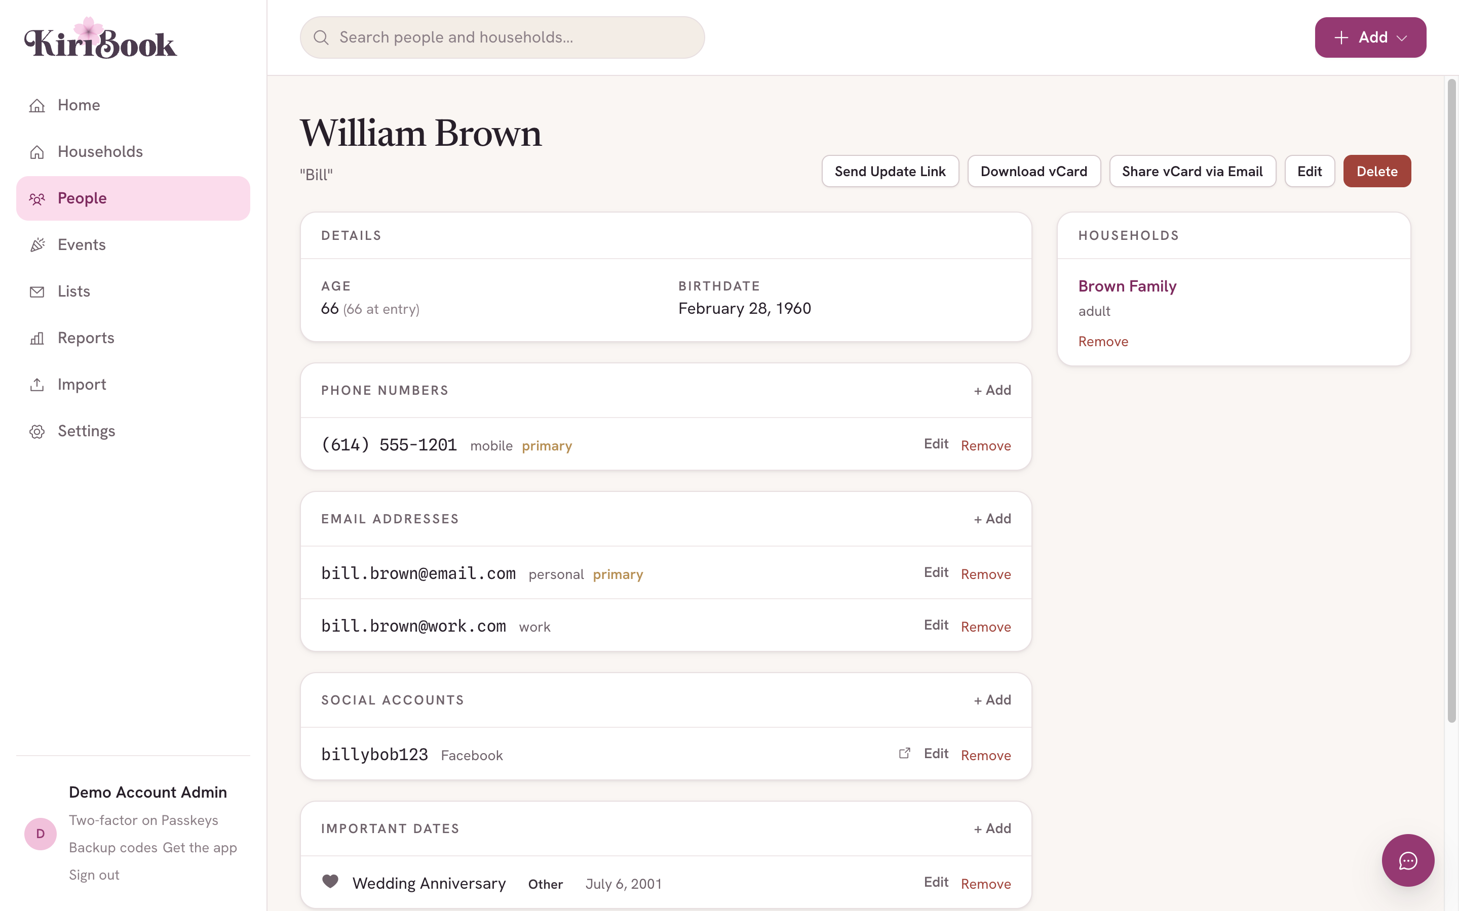Edit the Wedding Anniversary date
Image resolution: width=1459 pixels, height=911 pixels.
tap(936, 882)
